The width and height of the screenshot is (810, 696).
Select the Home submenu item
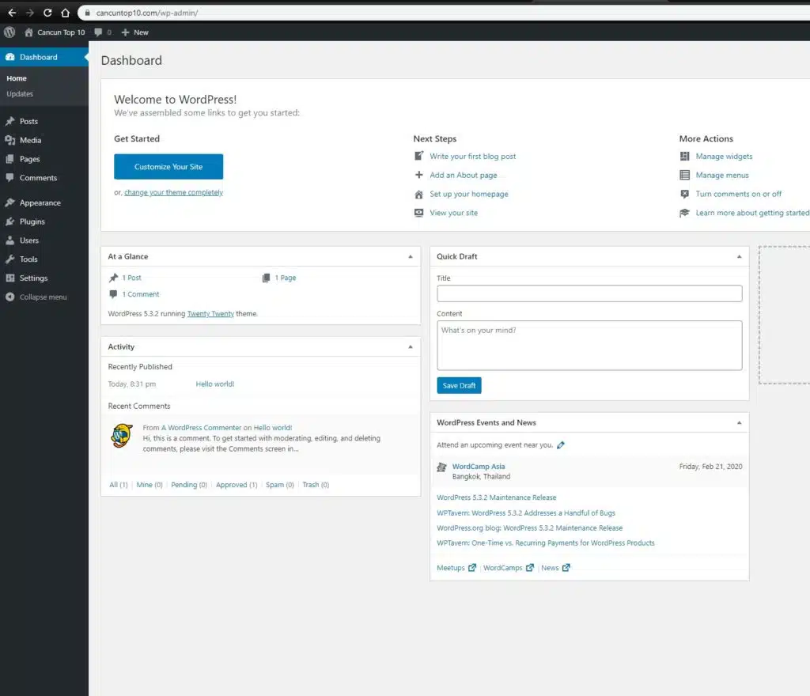pyautogui.click(x=17, y=78)
